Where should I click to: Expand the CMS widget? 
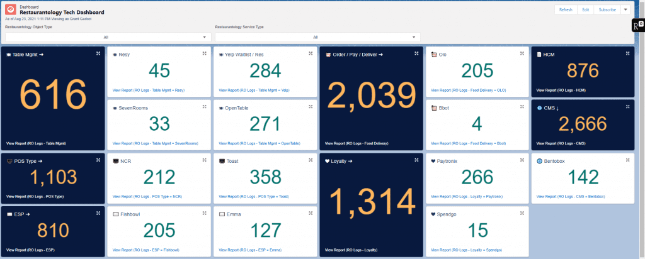628,107
